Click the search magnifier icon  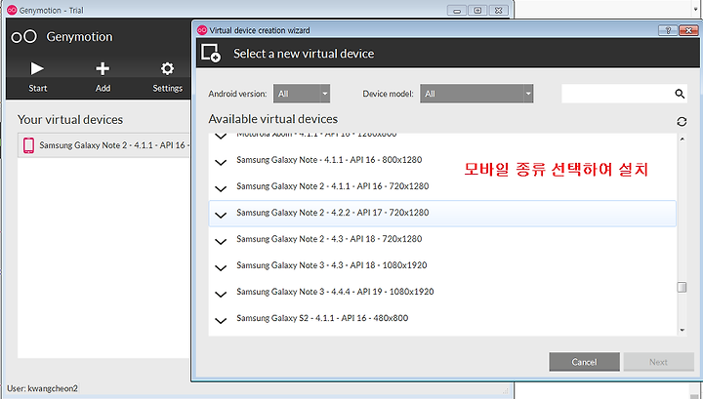pos(680,94)
